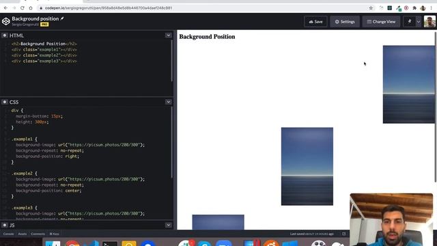The height and width of the screenshot is (246, 437).
Task: Click the div class="example2" HTML line
Action: coord(44,55)
